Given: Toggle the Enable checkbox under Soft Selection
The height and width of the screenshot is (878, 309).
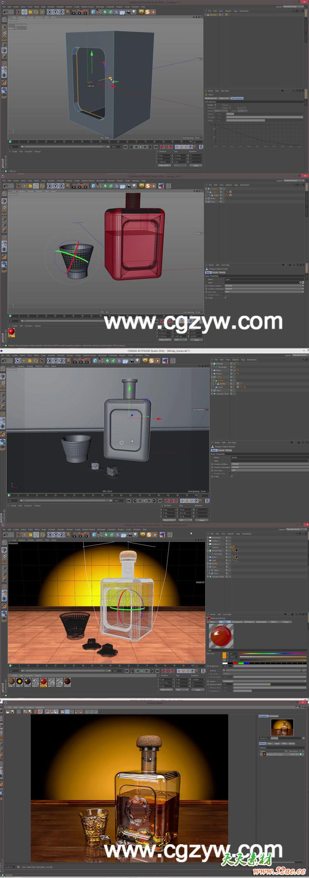Looking at the screenshot, I should click(x=215, y=105).
